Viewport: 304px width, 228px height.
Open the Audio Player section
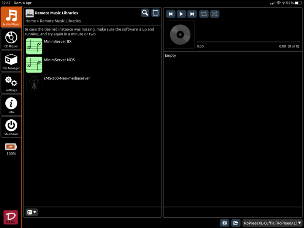11,17
